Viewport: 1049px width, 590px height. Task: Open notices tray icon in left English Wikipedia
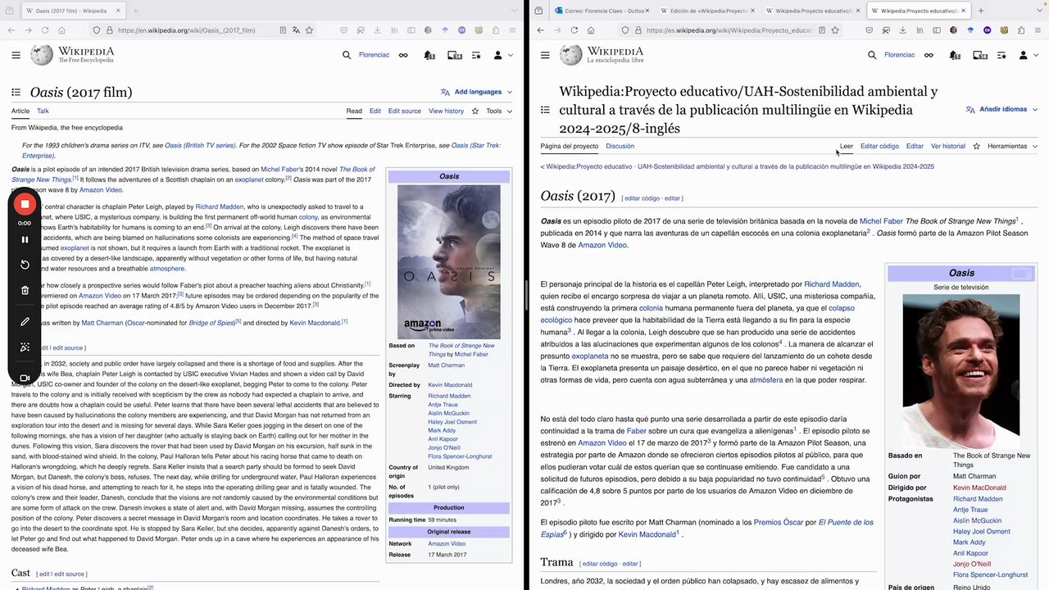click(x=454, y=55)
